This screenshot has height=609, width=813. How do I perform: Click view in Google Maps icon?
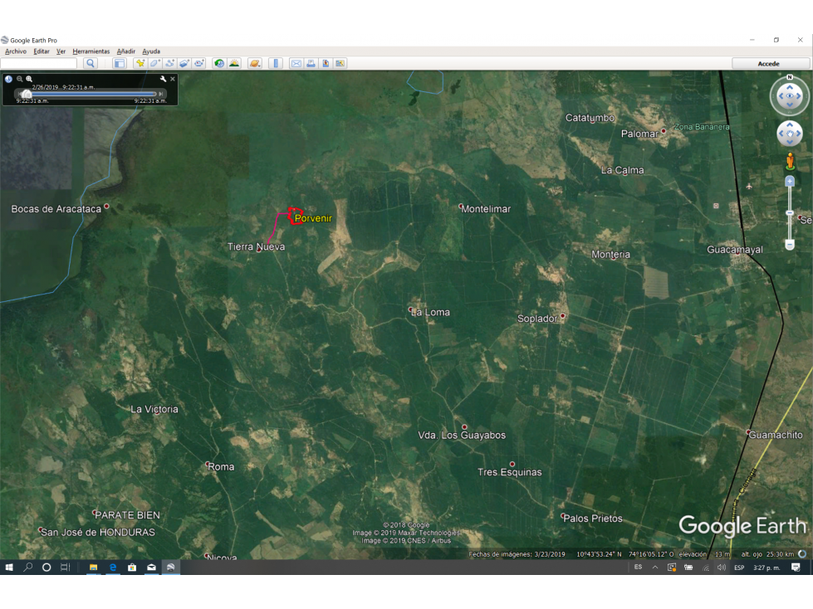[x=340, y=63]
